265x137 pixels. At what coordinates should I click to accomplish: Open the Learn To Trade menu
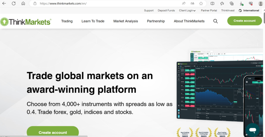click(93, 21)
